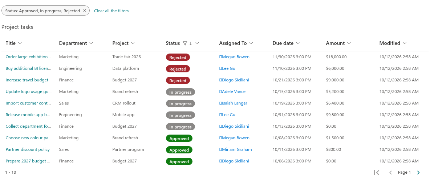This screenshot has height=178, width=434.
Task: Click the Rejected badge for Data platform
Action: click(x=178, y=69)
